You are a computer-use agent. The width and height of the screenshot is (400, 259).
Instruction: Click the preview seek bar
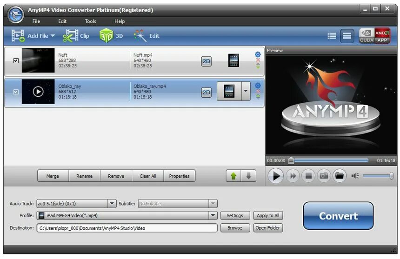(330, 160)
